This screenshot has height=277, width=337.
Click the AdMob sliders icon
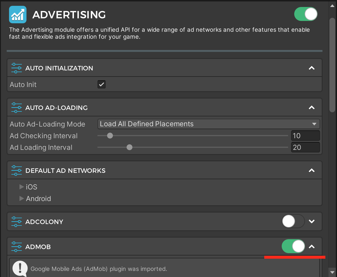click(17, 247)
